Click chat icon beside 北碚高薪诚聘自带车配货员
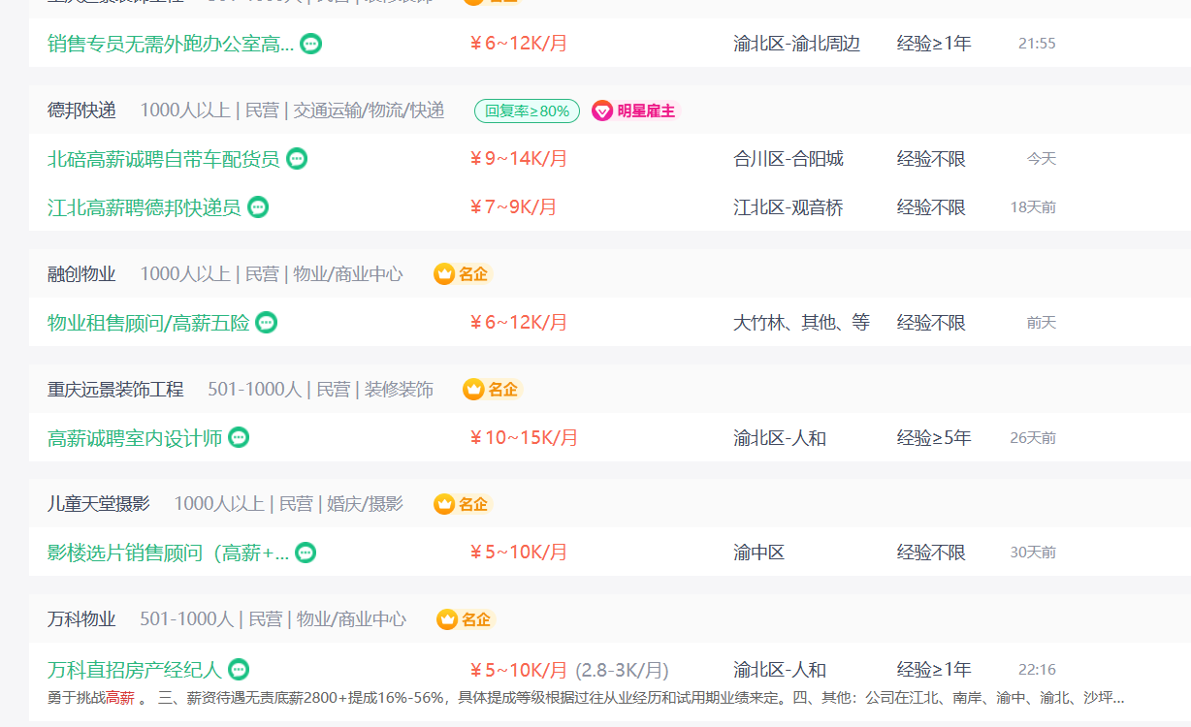This screenshot has width=1191, height=727. tap(297, 159)
